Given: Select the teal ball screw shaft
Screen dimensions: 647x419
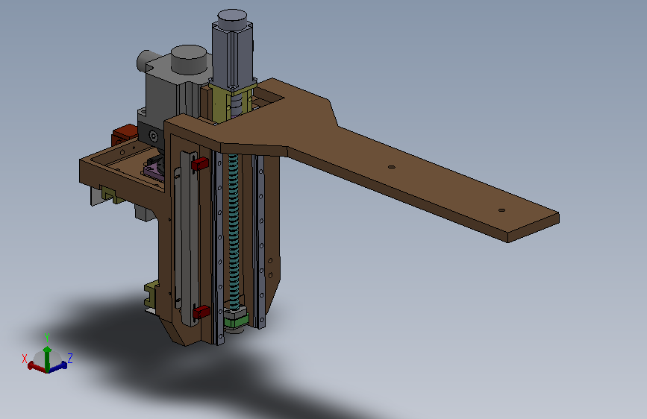Looking at the screenshot, I should click(234, 231).
